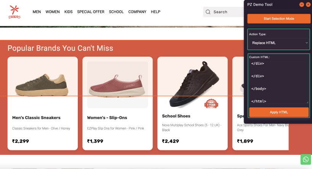
Task: Click the Plaeto logo
Action: point(14,12)
